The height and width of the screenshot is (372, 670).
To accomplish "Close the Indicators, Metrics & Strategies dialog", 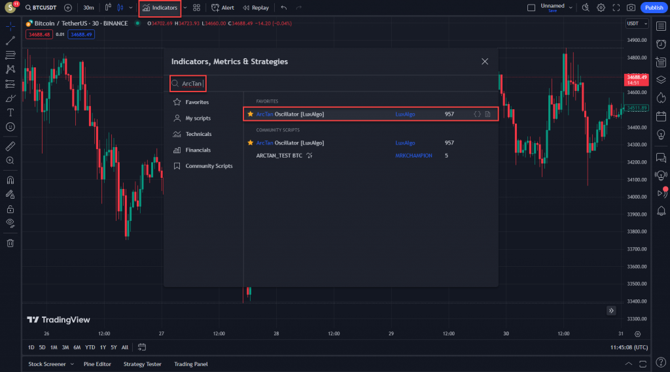I will click(485, 61).
